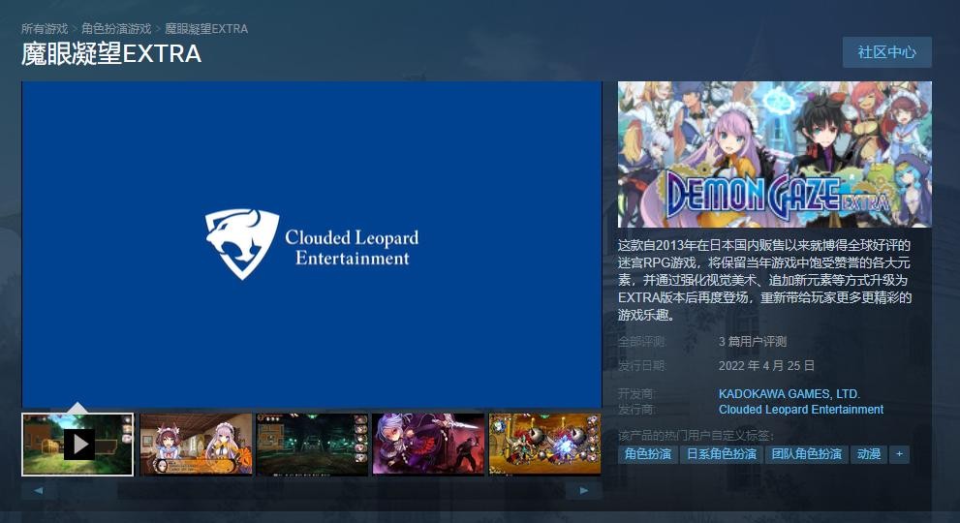Click the right arrow of thumbnail strip

[584, 490]
